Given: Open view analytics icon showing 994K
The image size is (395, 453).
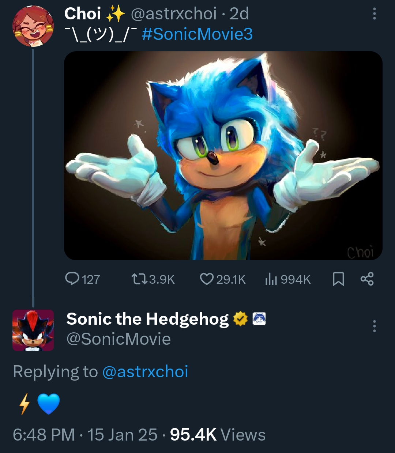Looking at the screenshot, I should [271, 279].
